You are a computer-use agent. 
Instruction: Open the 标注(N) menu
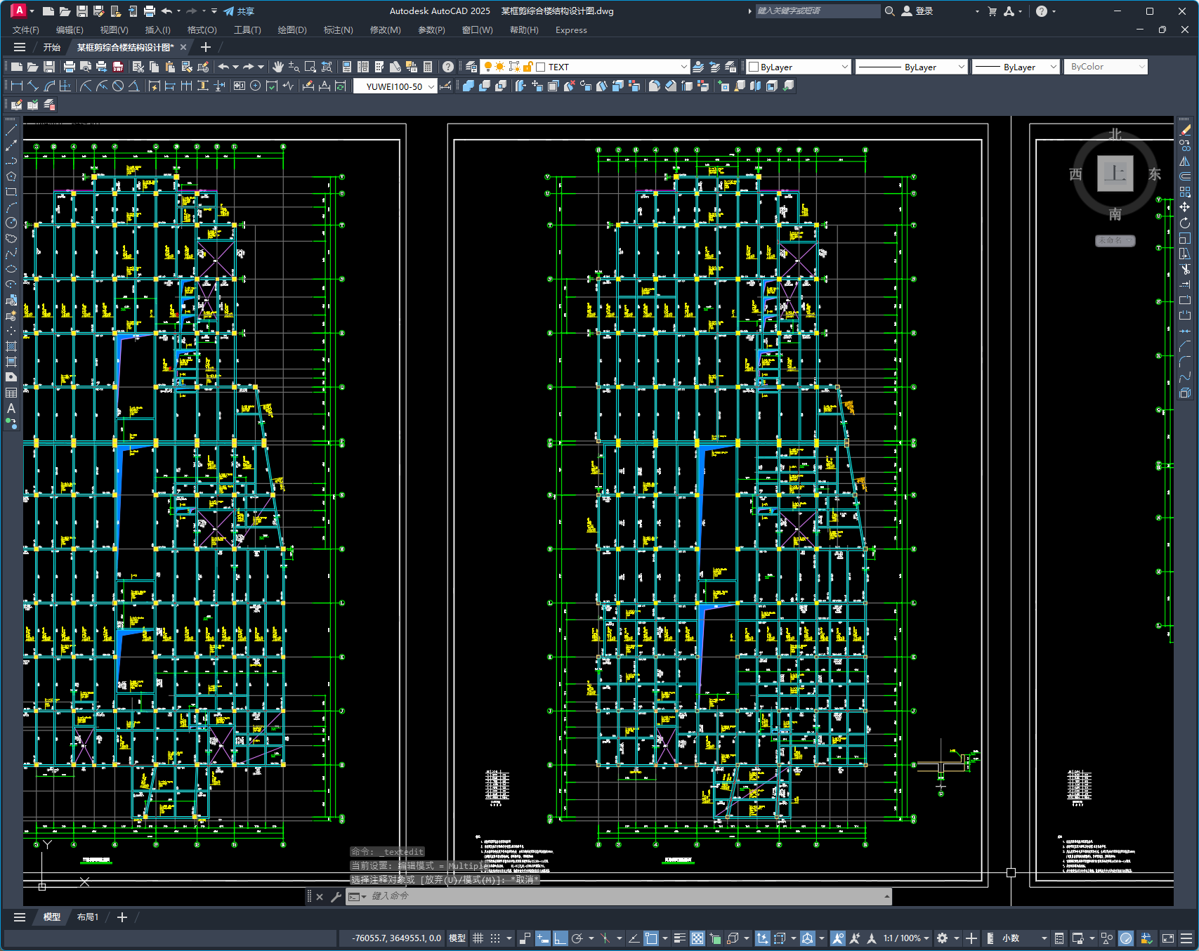338,30
